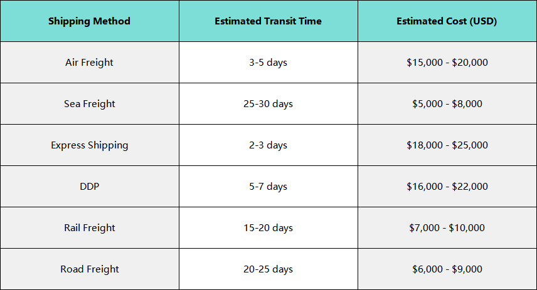The width and height of the screenshot is (537, 290).
Task: Select the Air Freight cell
Action: (89, 62)
